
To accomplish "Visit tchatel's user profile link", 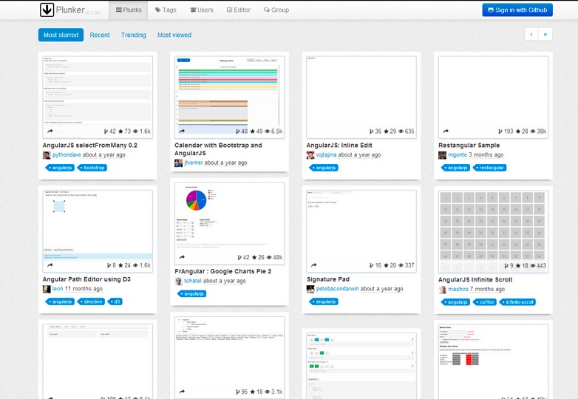I will coord(193,281).
